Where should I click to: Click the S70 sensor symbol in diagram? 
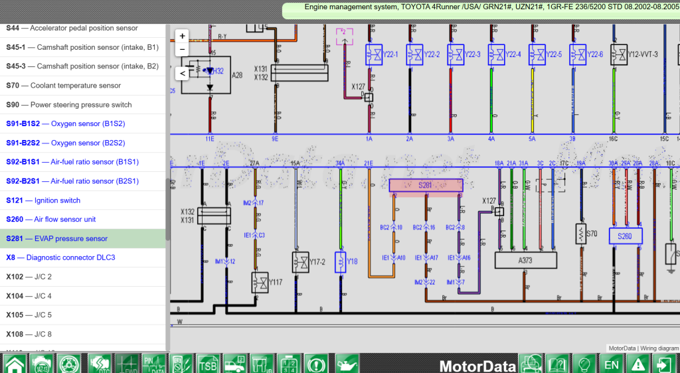(581, 234)
